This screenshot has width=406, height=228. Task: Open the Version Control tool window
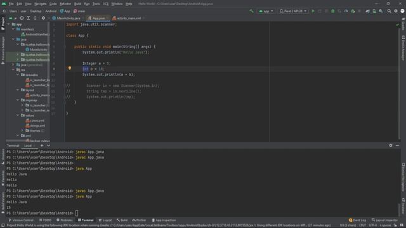[x=21, y=220]
